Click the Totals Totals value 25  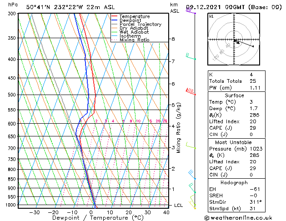click(x=253, y=81)
